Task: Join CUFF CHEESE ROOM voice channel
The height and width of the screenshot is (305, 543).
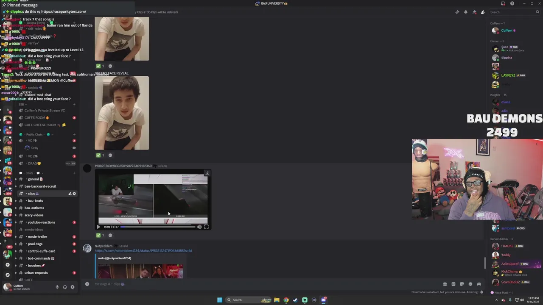Action: (47, 125)
